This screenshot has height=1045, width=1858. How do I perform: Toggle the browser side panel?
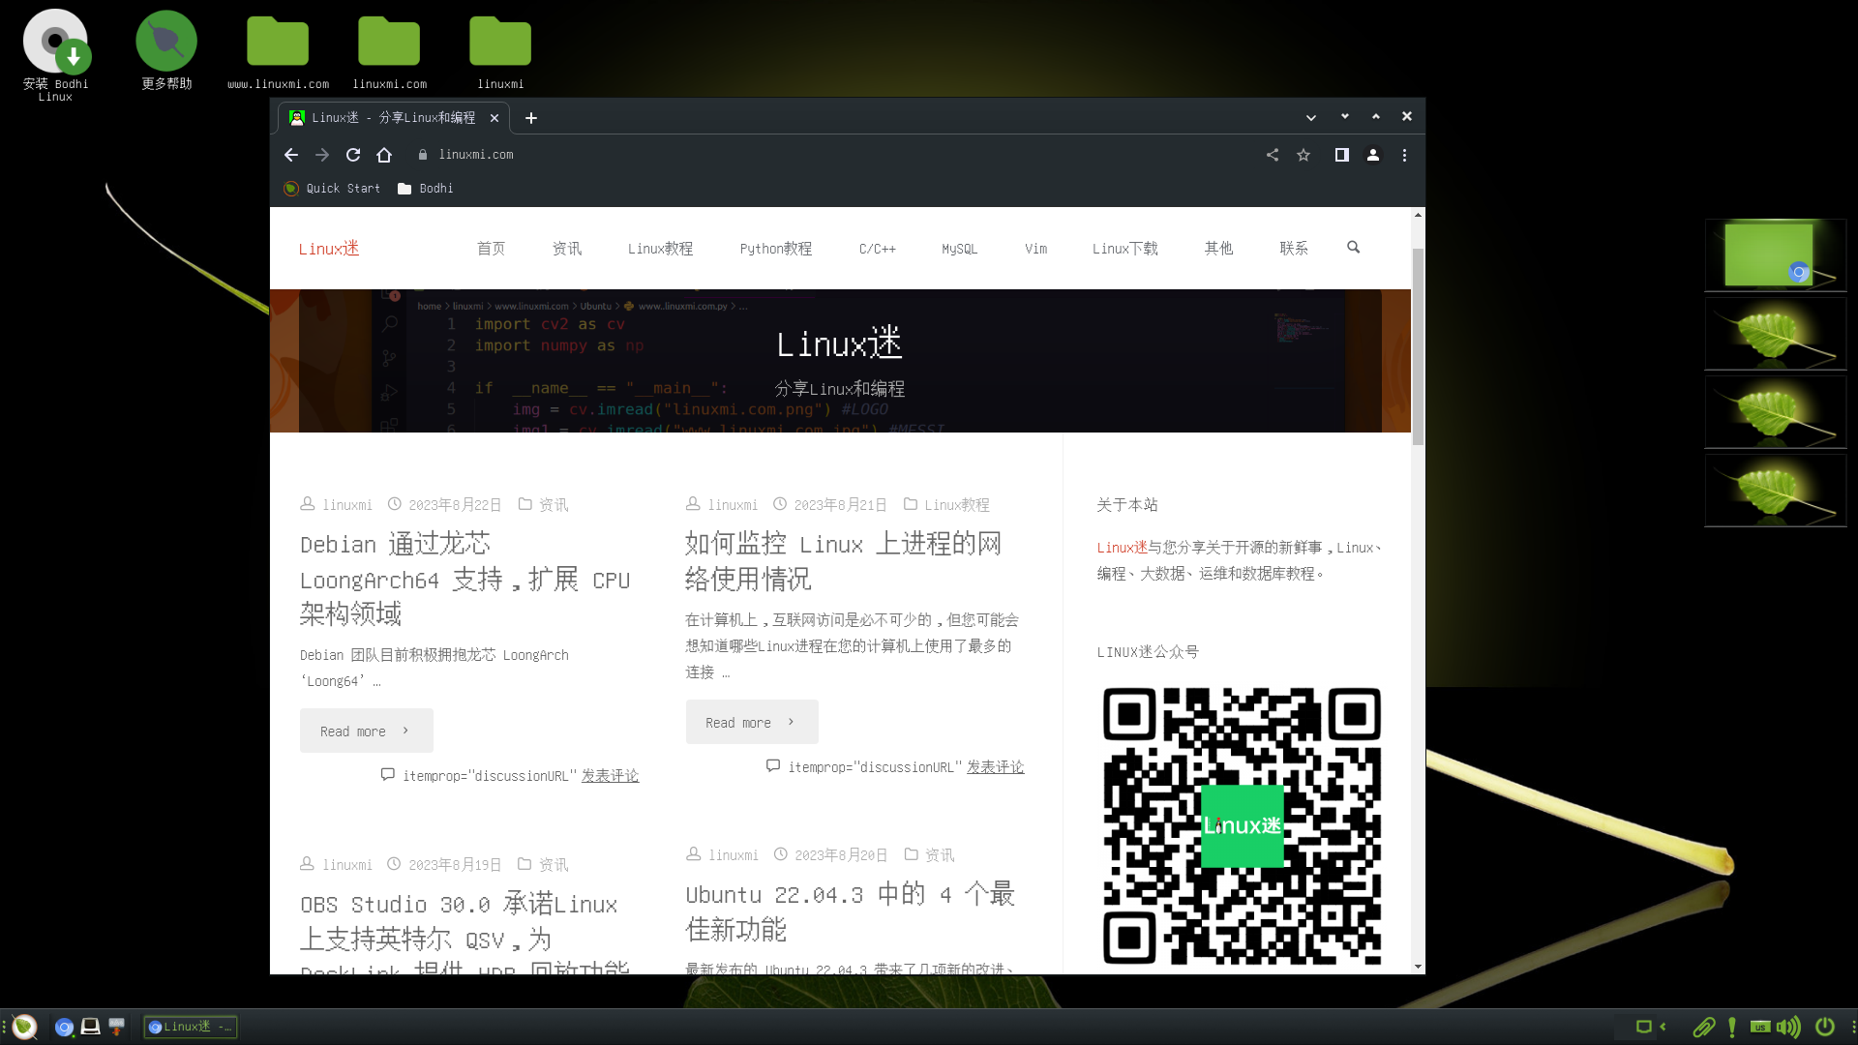(x=1342, y=155)
